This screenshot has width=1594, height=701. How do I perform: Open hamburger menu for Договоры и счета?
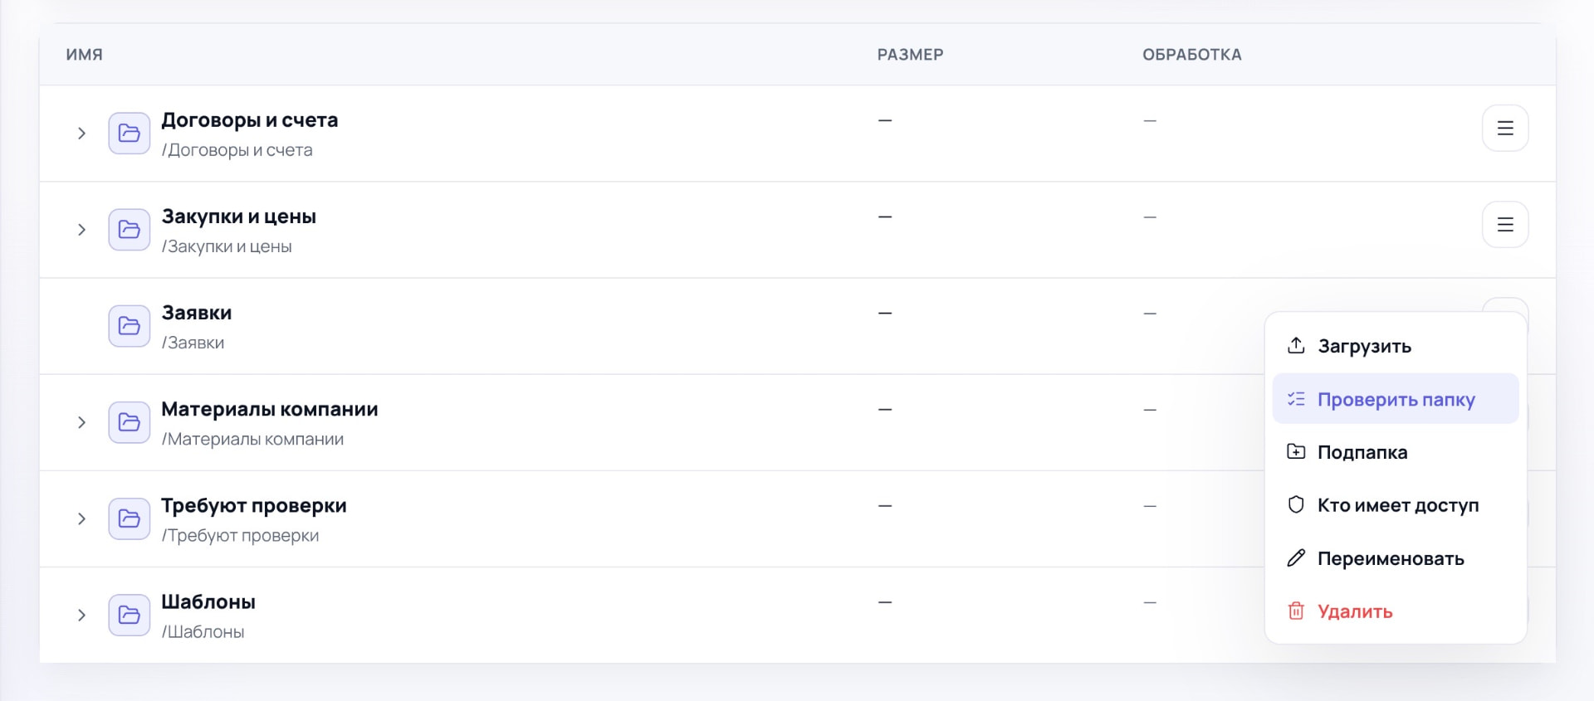pyautogui.click(x=1504, y=129)
